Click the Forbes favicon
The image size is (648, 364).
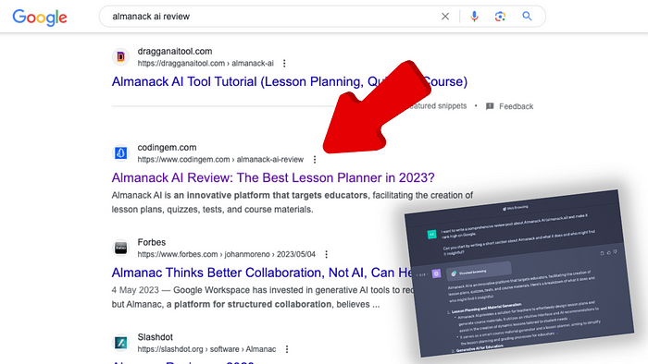[120, 248]
